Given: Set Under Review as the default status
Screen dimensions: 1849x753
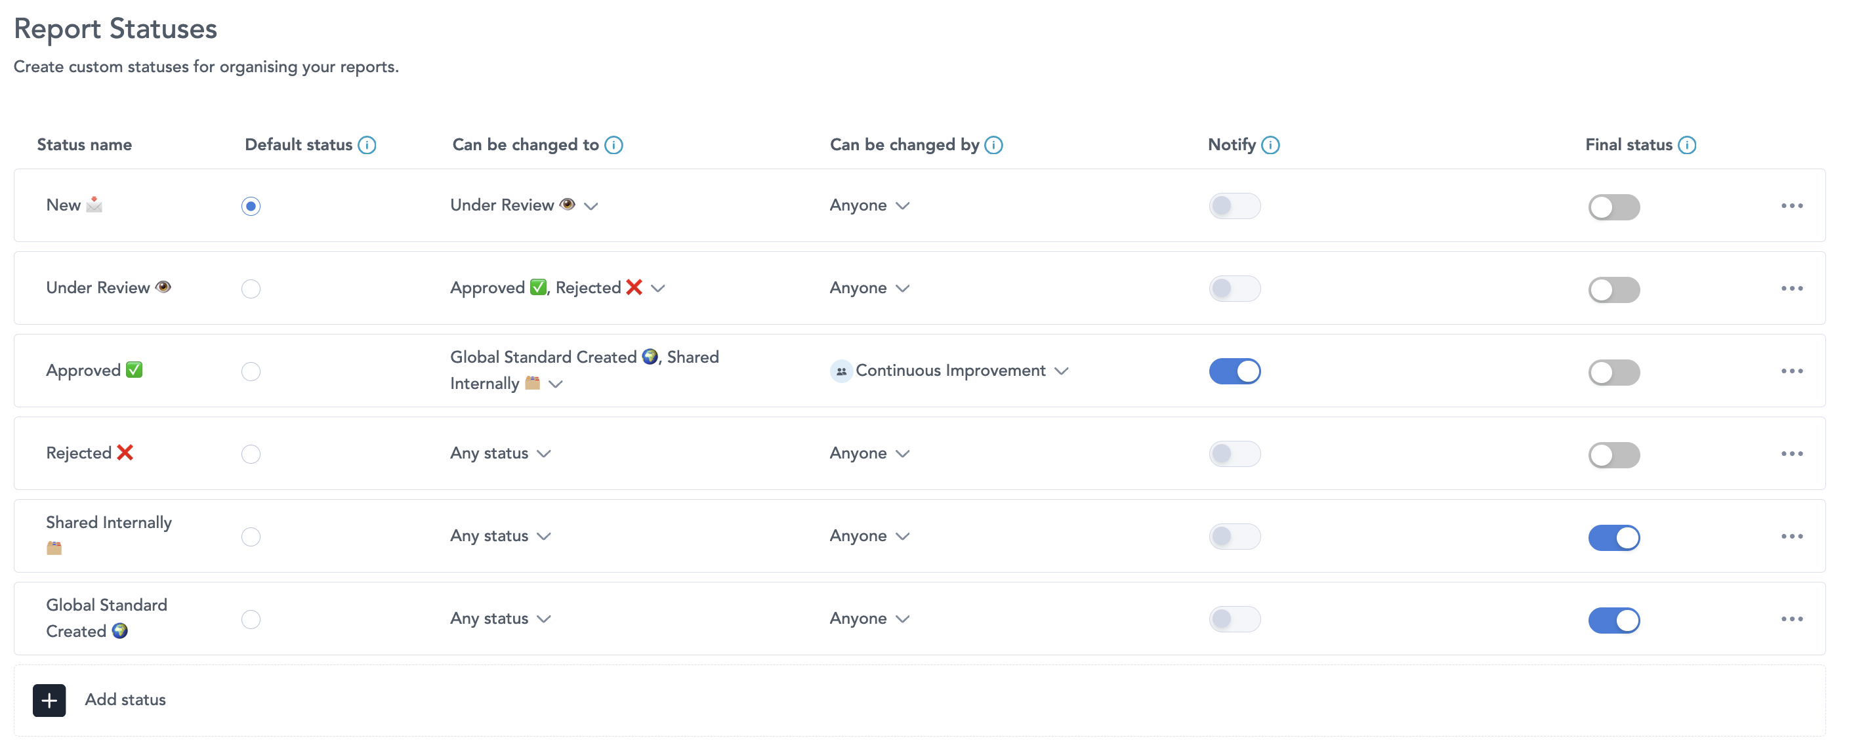Looking at the screenshot, I should pos(251,289).
